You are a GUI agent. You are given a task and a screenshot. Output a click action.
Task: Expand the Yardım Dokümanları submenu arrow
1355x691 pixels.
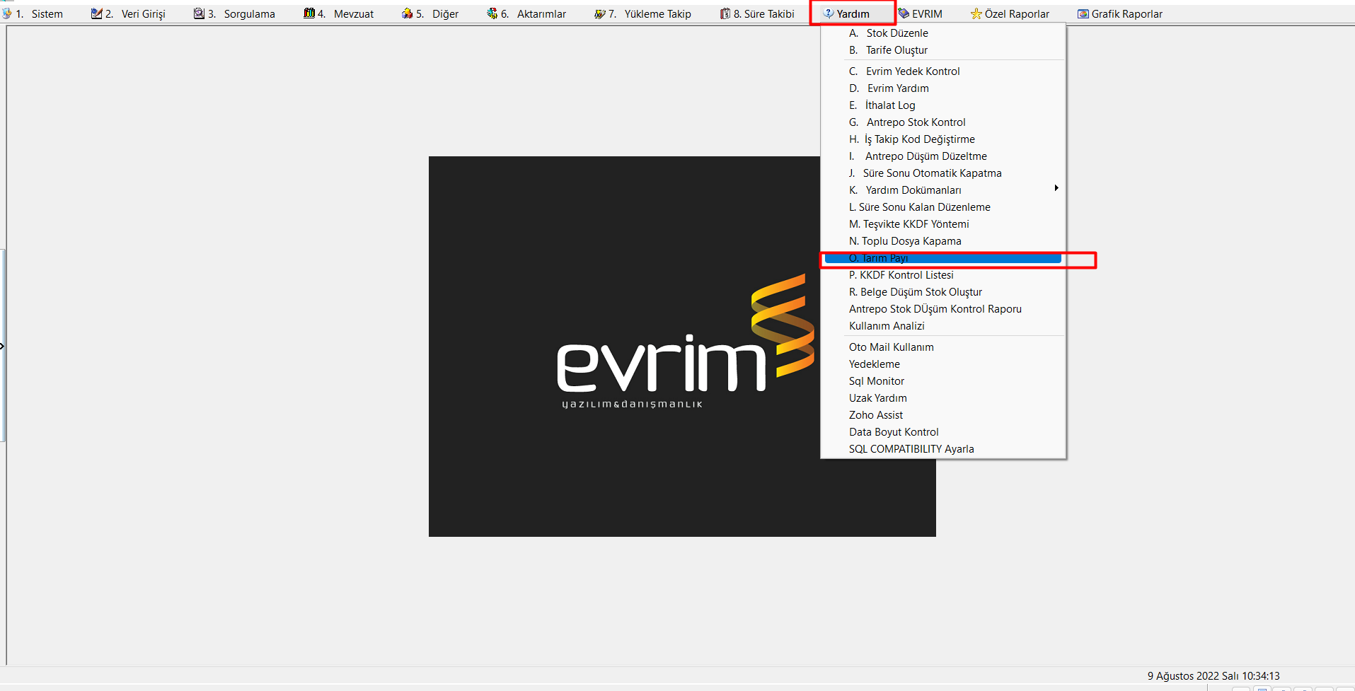[1056, 188]
